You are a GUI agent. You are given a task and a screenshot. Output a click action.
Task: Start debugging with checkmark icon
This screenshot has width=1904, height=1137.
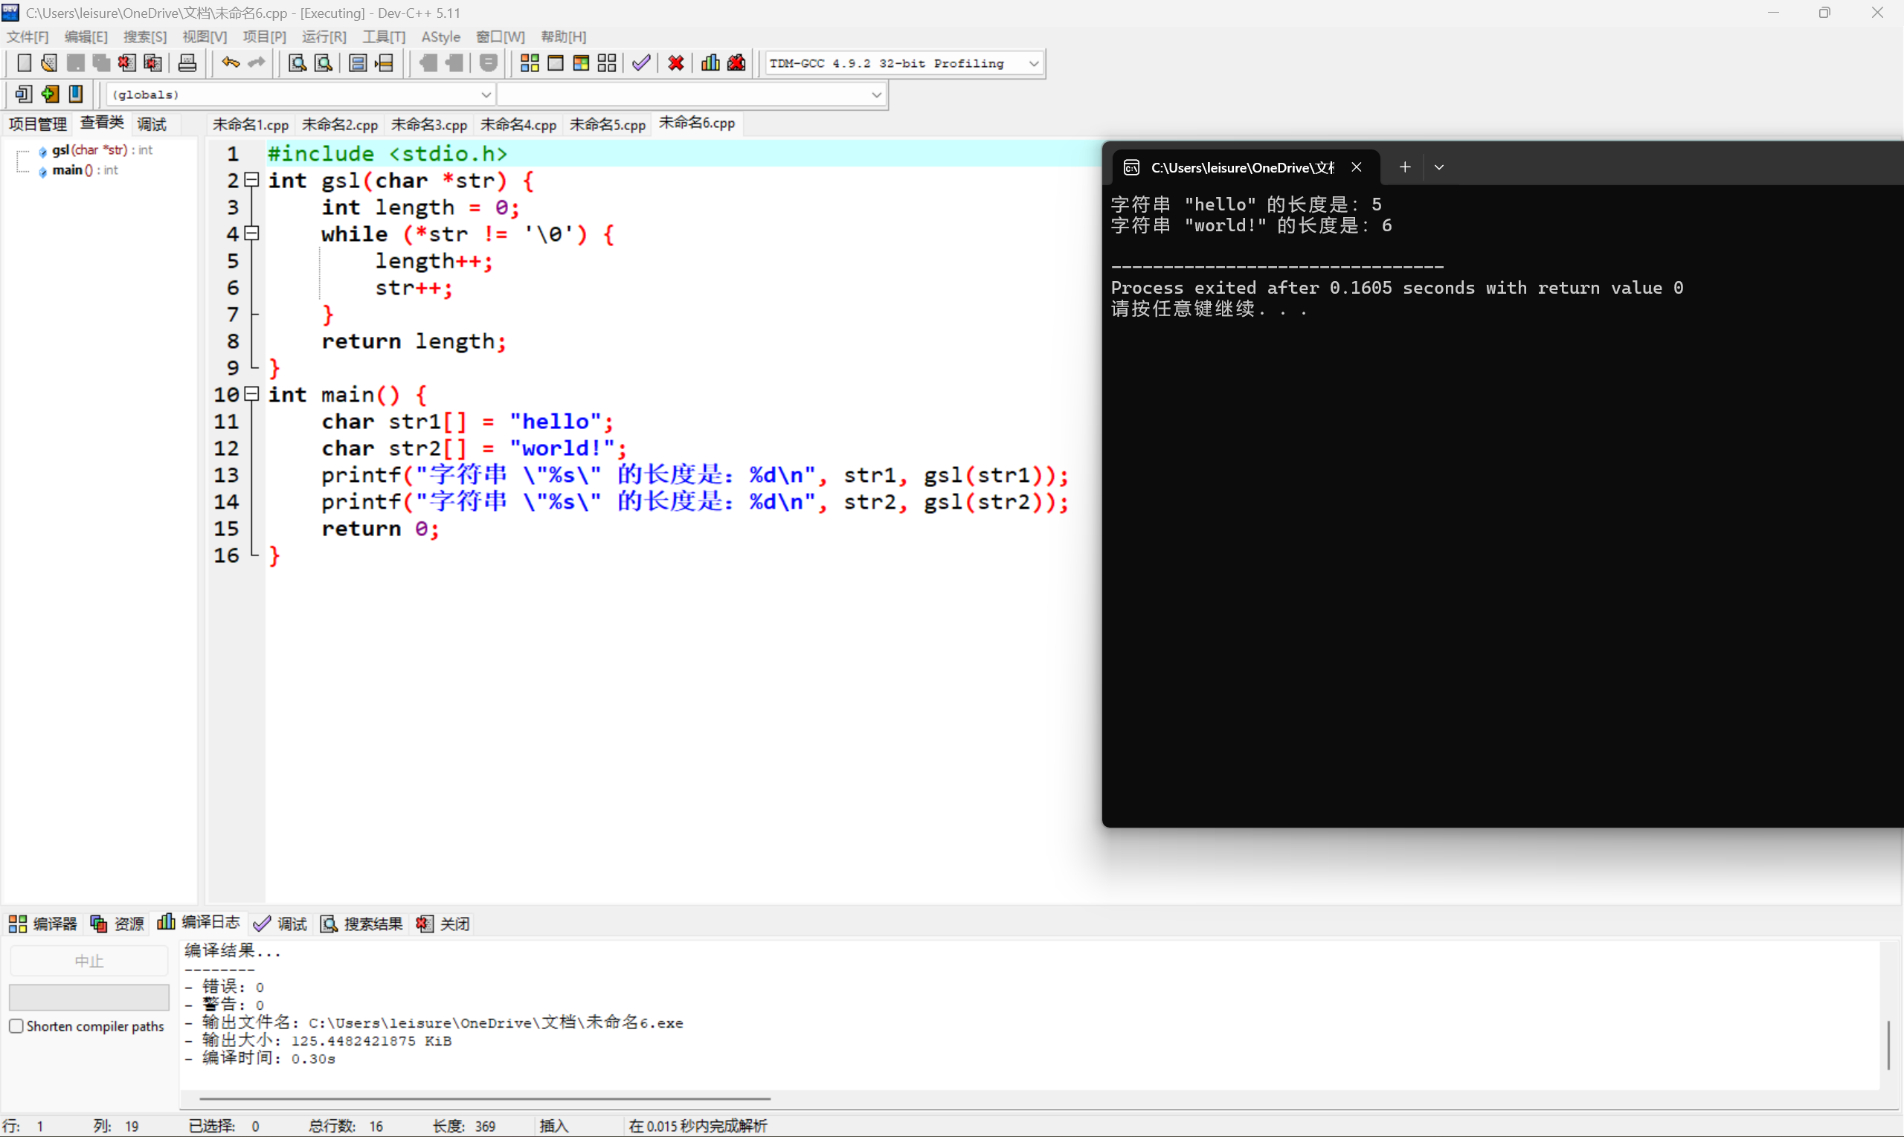point(641,62)
